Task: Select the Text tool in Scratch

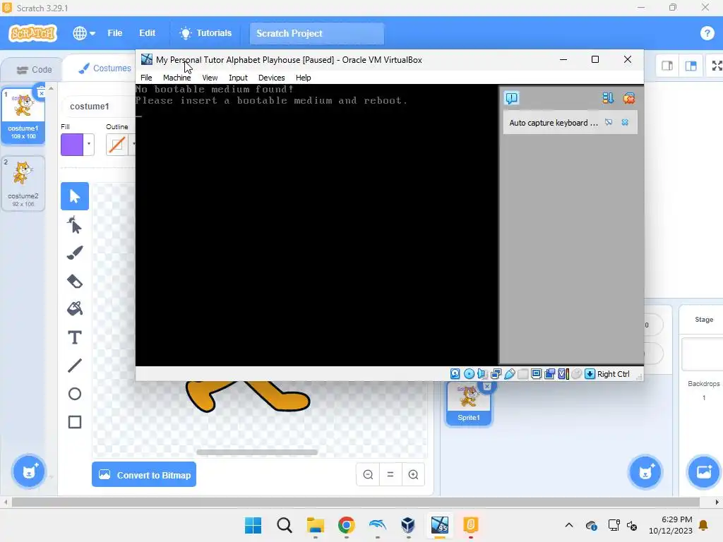Action: (x=75, y=337)
